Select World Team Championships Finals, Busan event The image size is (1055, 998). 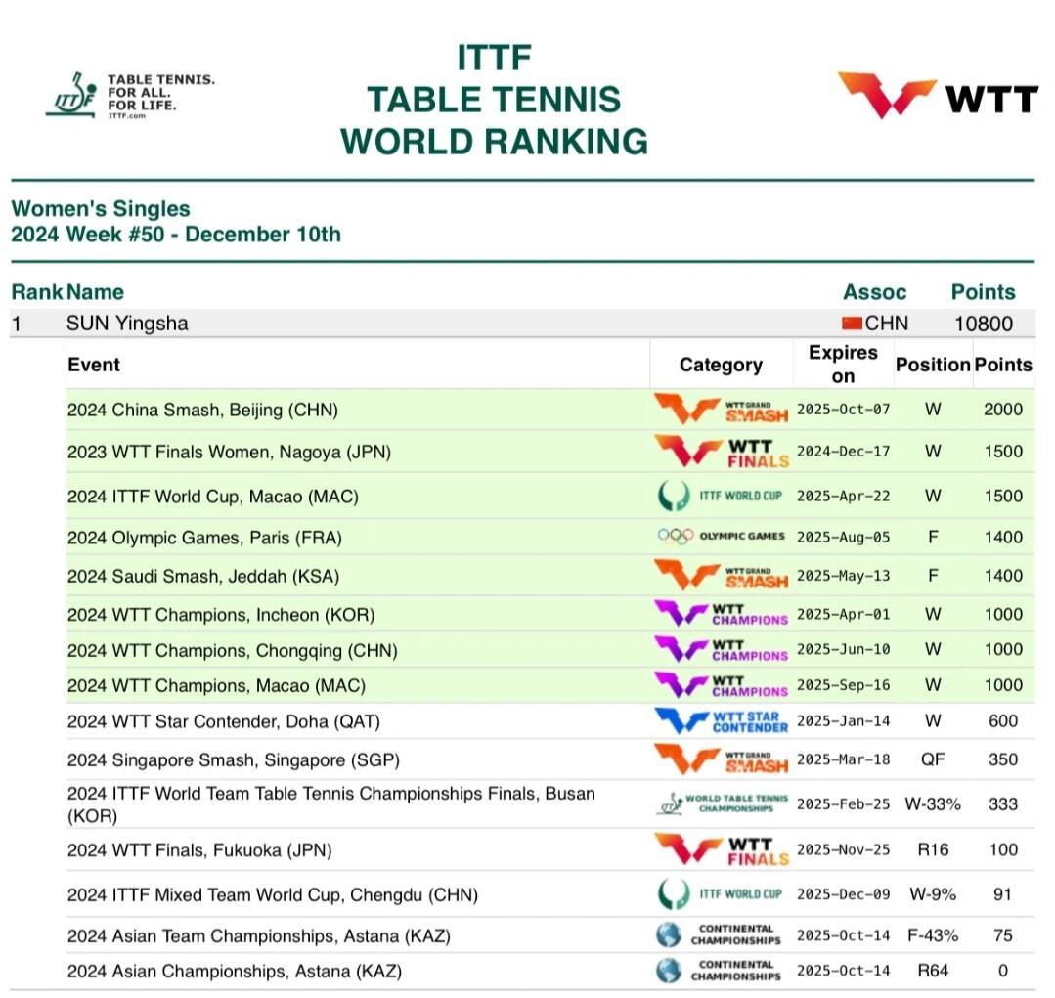[x=331, y=804]
